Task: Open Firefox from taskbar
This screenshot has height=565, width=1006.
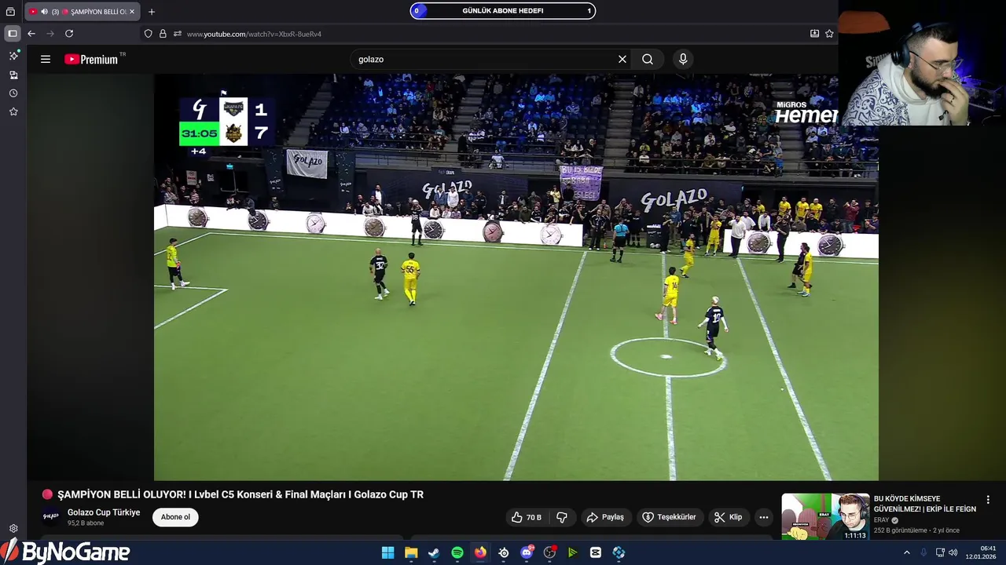Action: [480, 552]
